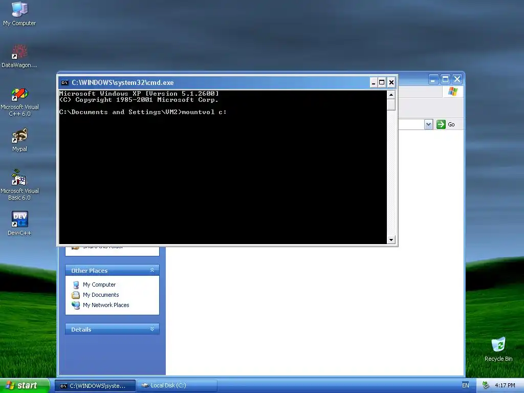The image size is (524, 393).
Task: Switch to cmd.exe taskbar button
Action: (95, 386)
